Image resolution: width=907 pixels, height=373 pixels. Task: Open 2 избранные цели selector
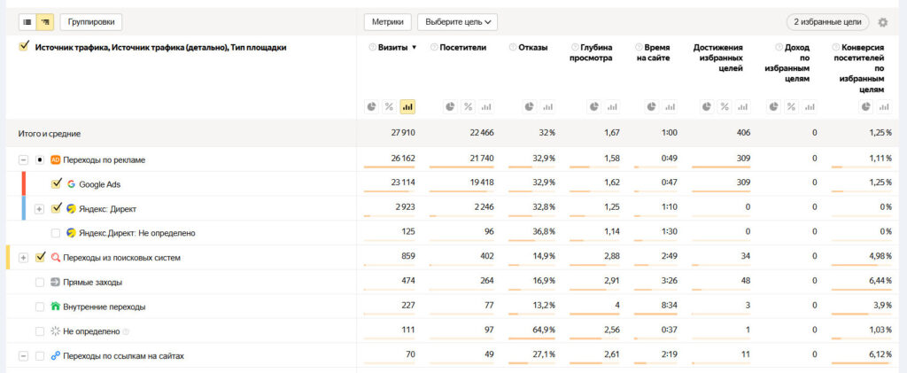[x=827, y=22]
